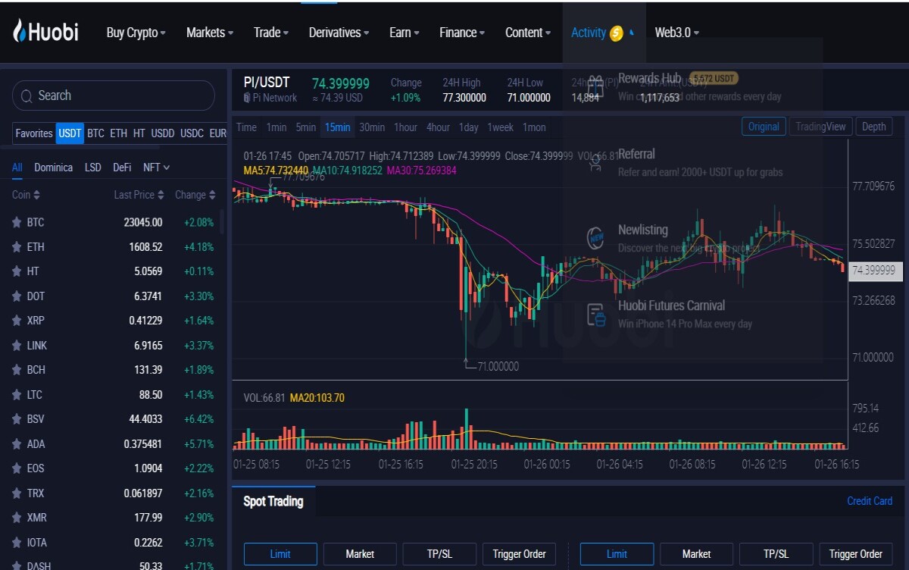The width and height of the screenshot is (909, 570).
Task: Select the buy-side TP/SL order type
Action: [x=439, y=554]
